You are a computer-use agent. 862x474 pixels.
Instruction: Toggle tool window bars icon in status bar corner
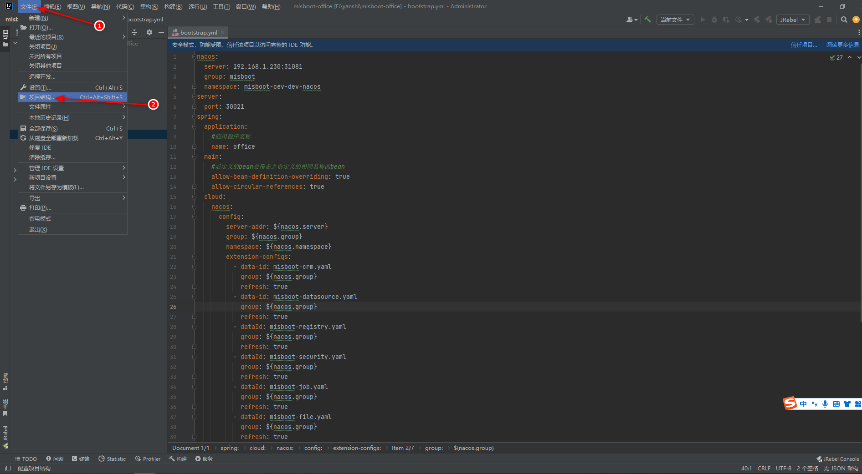coord(8,469)
